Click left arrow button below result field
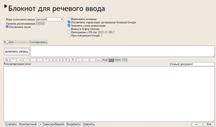 [x=197, y=124]
